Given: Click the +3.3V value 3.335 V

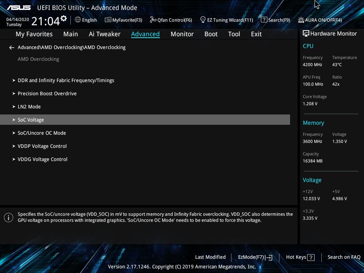Looking at the screenshot, I should [310, 218].
